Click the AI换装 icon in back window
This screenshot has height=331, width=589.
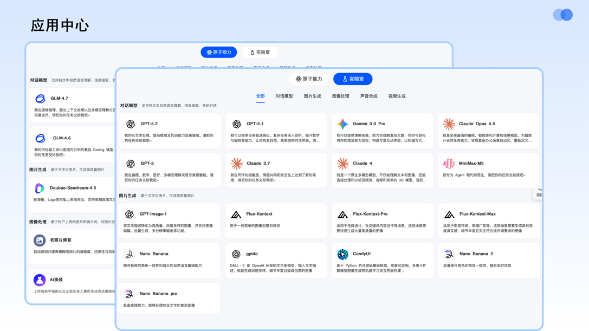[40, 280]
